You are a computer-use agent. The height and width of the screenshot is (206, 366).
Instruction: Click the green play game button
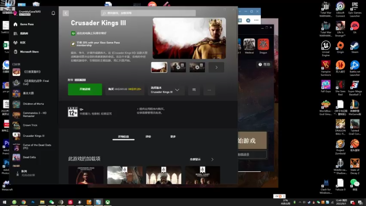pyautogui.click(x=85, y=89)
